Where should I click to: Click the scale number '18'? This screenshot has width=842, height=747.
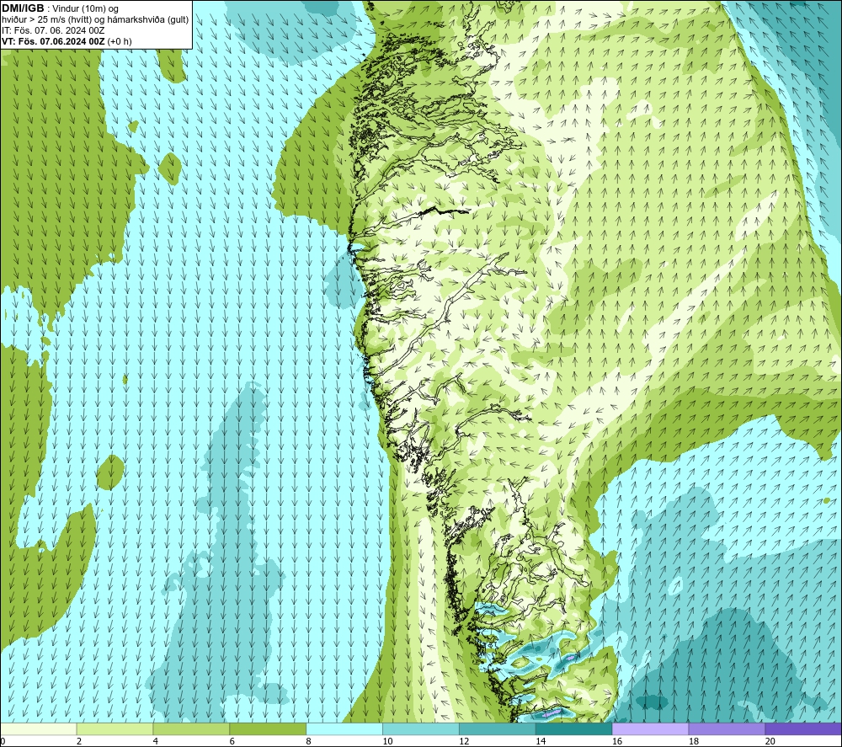pos(693,741)
